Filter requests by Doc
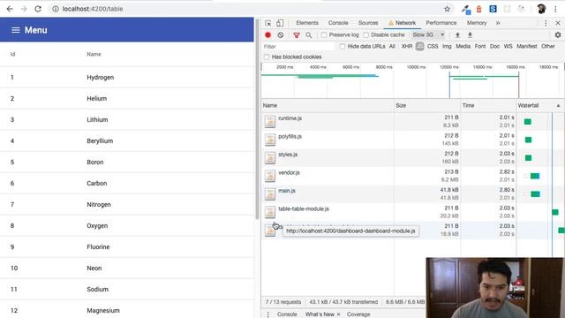Screen dimensions: 565x318 tap(494, 47)
